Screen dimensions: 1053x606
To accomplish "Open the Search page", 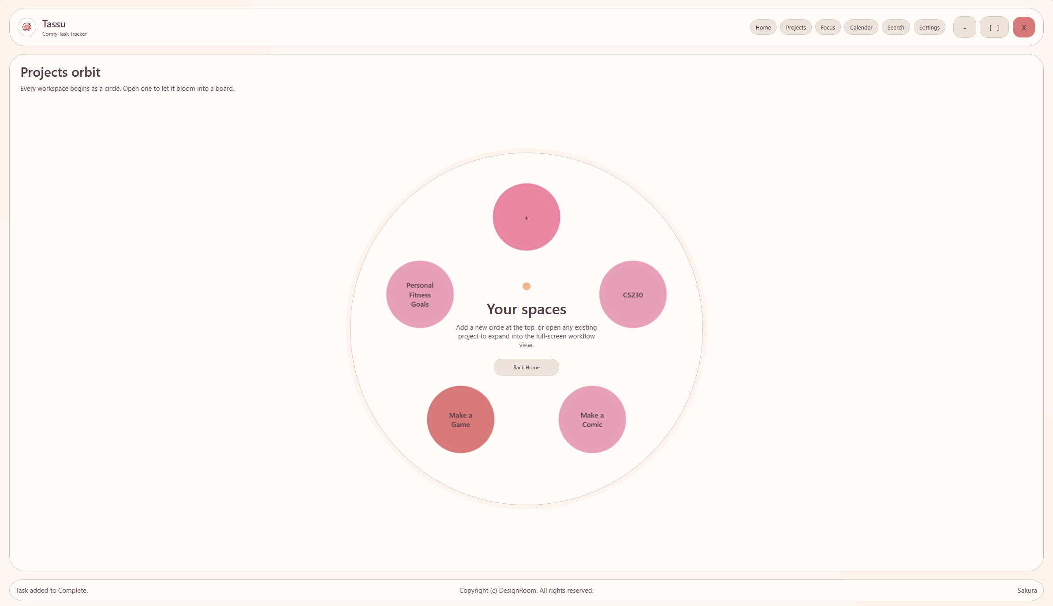I will tap(896, 27).
